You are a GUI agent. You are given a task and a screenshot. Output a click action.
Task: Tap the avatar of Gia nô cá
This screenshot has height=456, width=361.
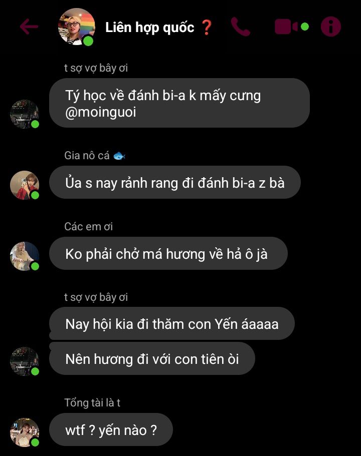25,185
